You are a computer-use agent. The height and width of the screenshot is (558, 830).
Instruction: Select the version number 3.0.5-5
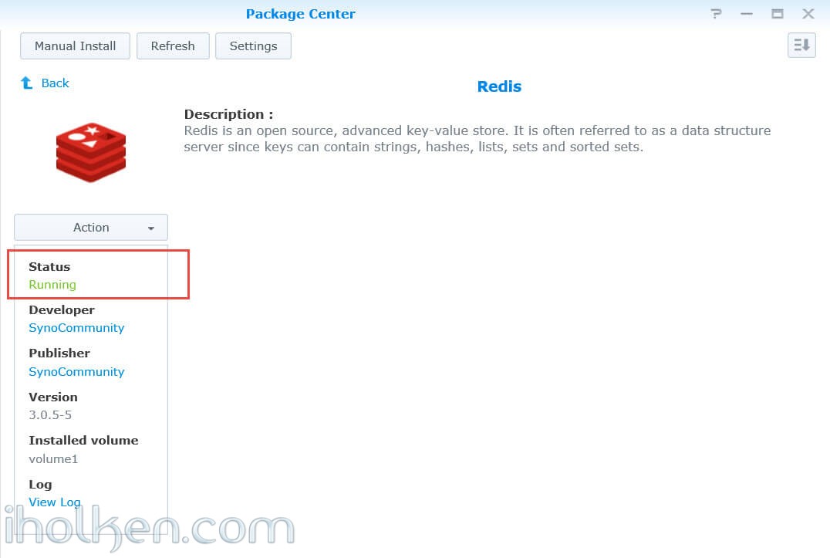50,415
